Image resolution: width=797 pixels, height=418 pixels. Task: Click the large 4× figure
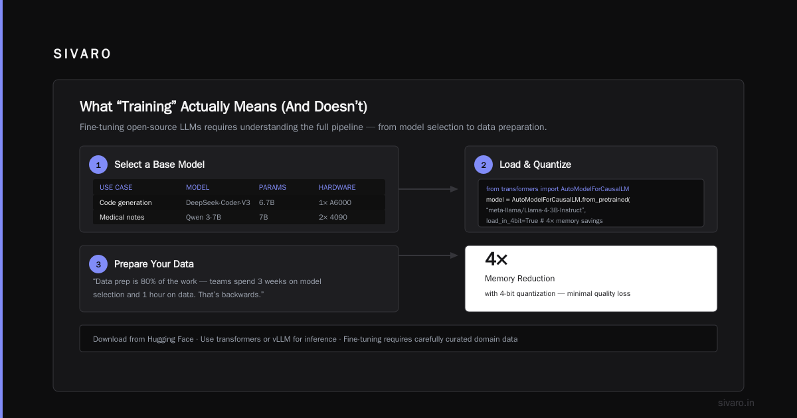(x=496, y=259)
